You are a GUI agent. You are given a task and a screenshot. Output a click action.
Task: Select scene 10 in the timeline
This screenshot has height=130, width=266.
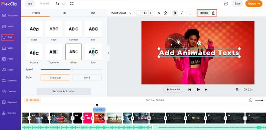pyautogui.click(x=157, y=118)
